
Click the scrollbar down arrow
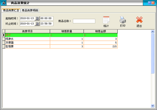(x=153, y=106)
